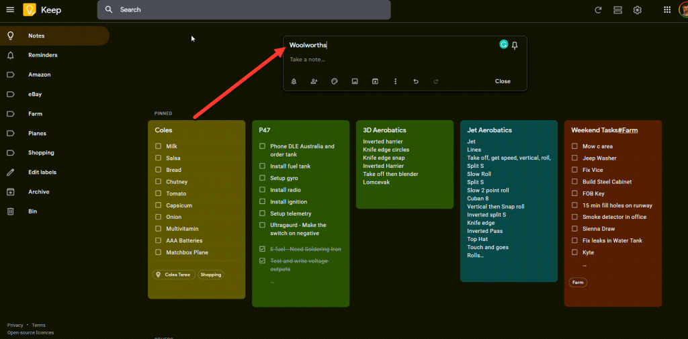Check the Install fuel tank item
The height and width of the screenshot is (339, 688).
pos(263,166)
